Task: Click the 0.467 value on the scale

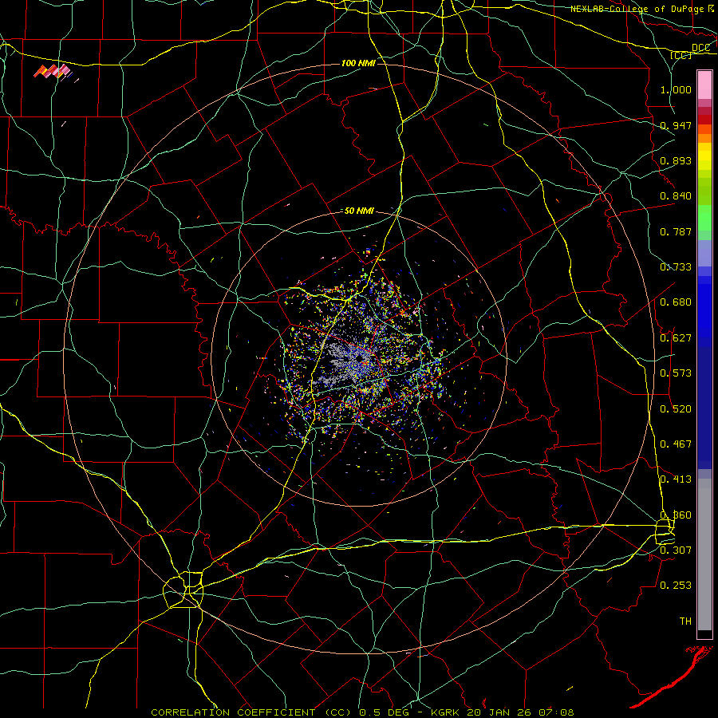Action: tap(676, 444)
